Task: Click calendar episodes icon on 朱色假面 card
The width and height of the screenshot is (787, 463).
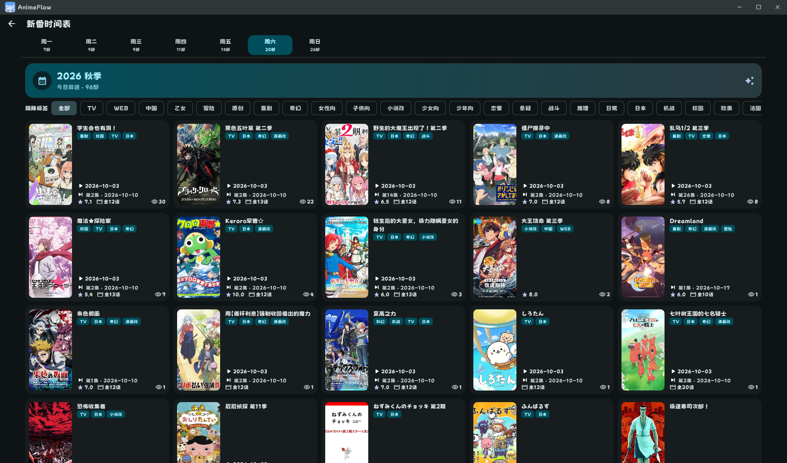Action: [101, 387]
